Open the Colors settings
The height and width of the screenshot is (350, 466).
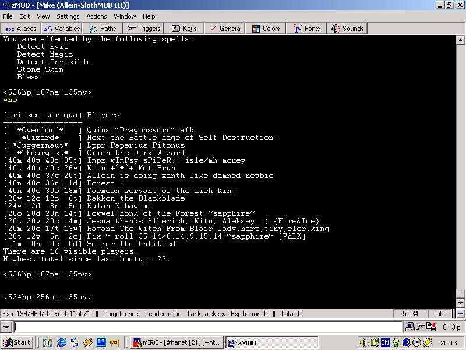click(266, 29)
